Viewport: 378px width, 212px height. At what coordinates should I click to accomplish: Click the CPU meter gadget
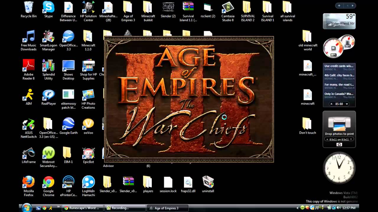pos(333,48)
